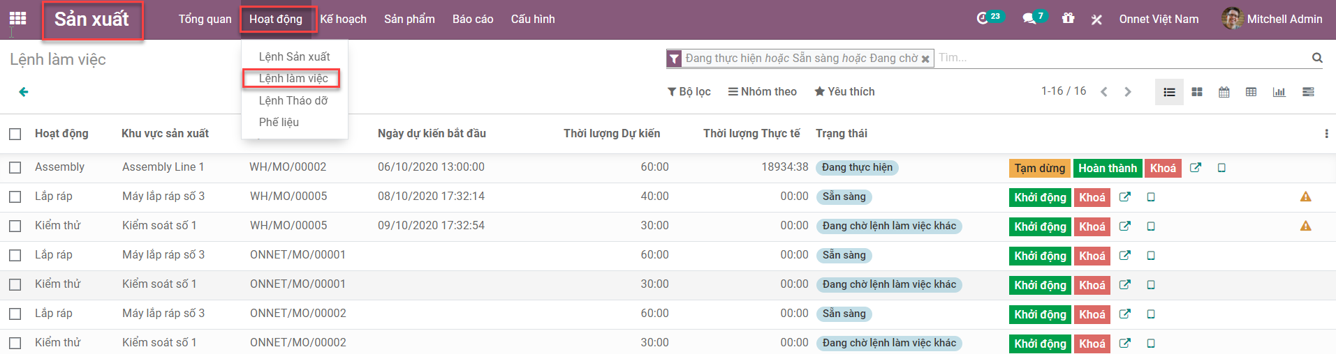
Task: Choose Lệnh Tháo dỡ from the menu
Action: click(293, 100)
